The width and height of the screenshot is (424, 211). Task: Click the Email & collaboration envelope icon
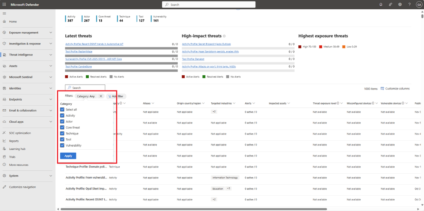point(4,110)
